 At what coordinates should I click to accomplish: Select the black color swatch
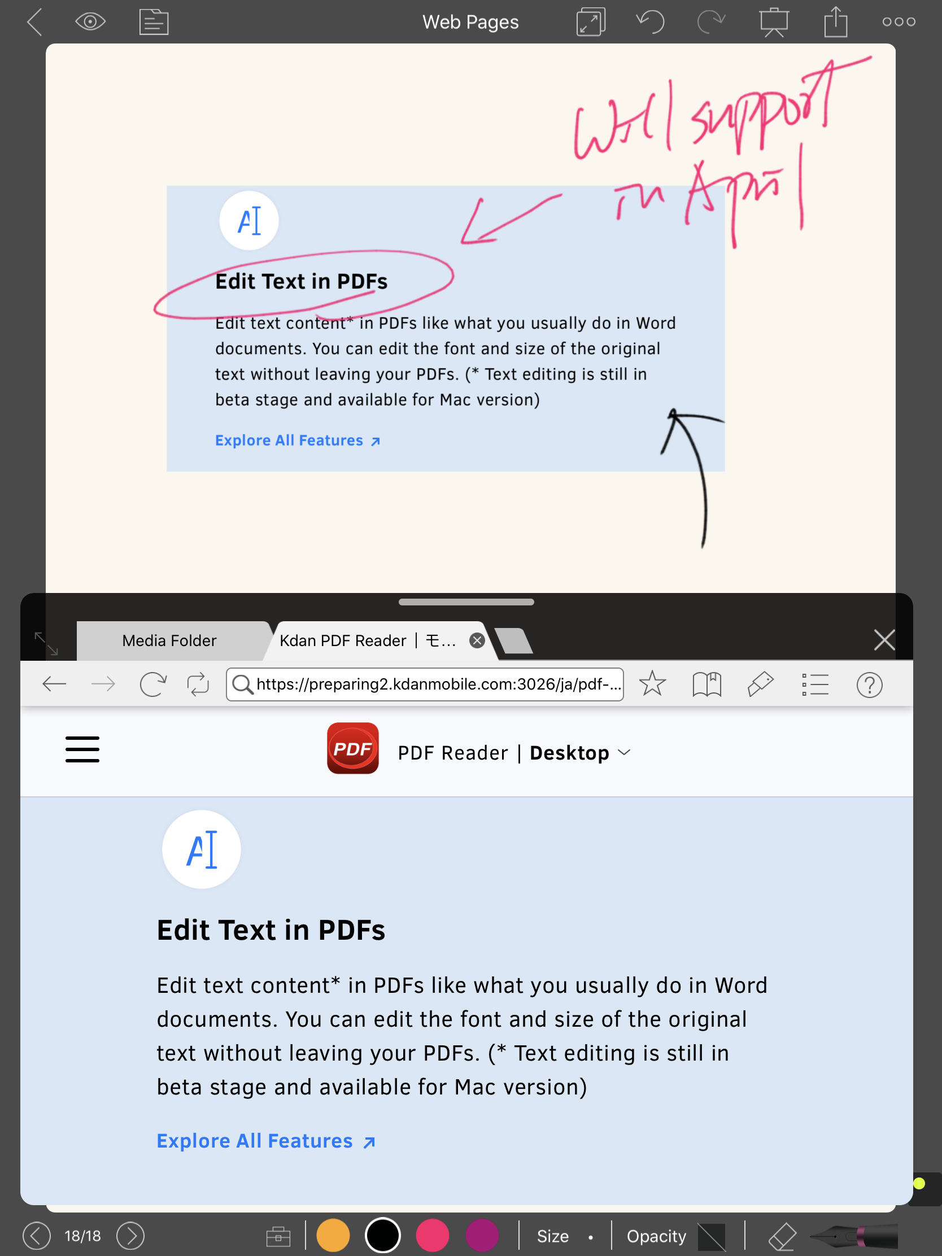pyautogui.click(x=383, y=1235)
